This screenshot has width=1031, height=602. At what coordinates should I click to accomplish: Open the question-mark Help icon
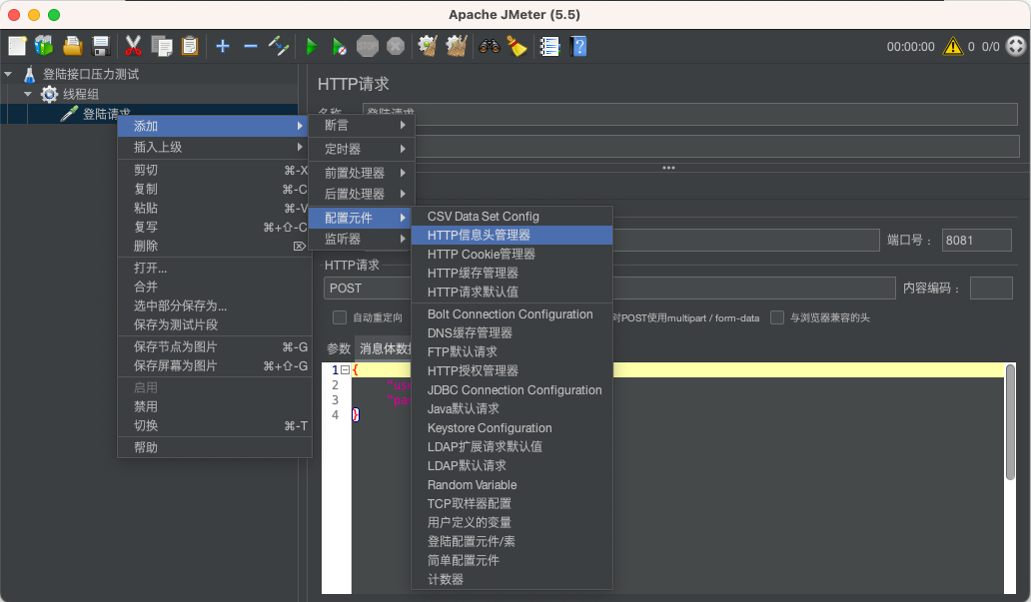[579, 46]
